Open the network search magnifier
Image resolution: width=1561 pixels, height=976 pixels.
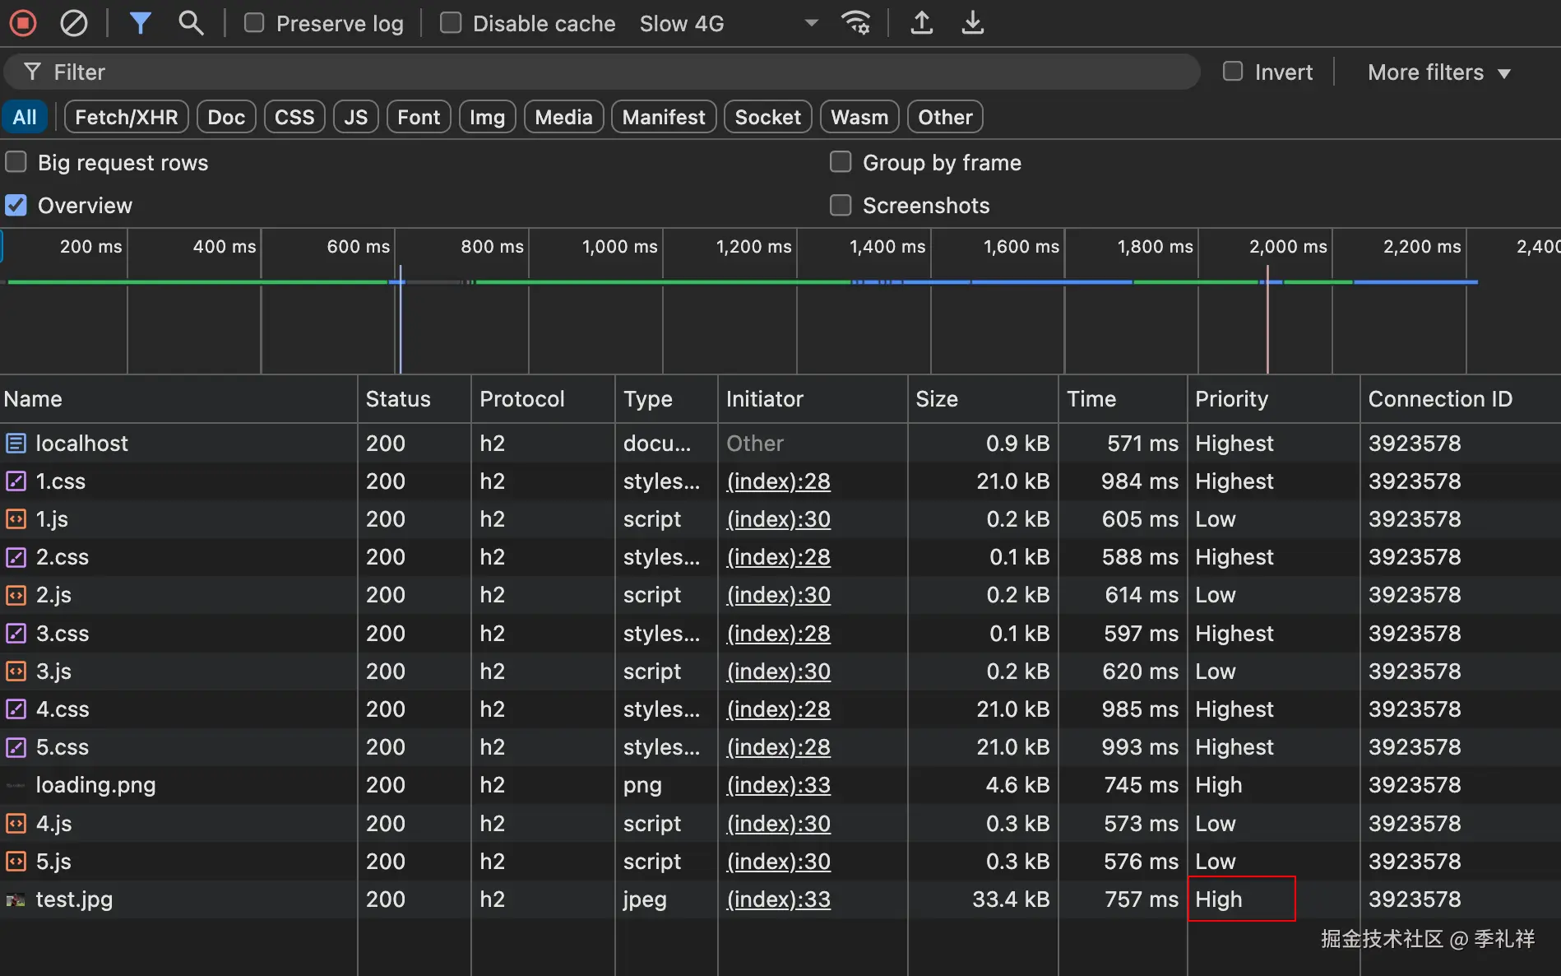click(x=191, y=23)
